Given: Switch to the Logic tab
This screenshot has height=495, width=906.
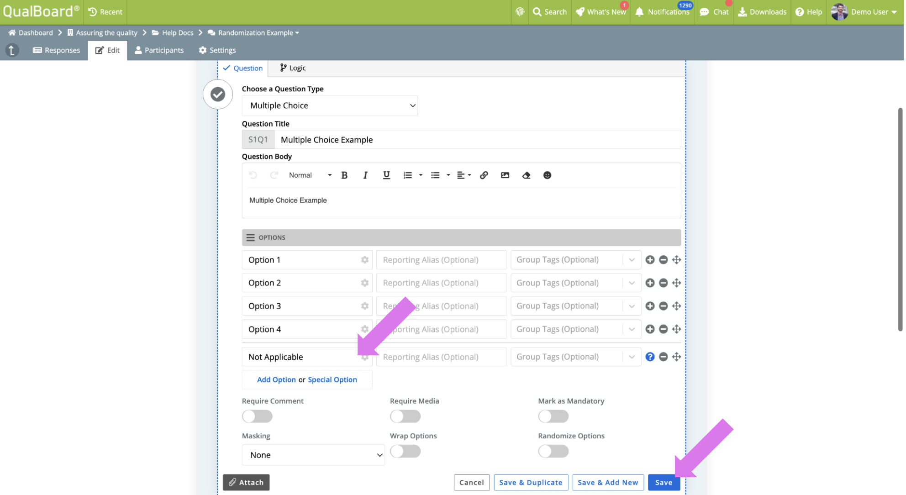Looking at the screenshot, I should 294,68.
